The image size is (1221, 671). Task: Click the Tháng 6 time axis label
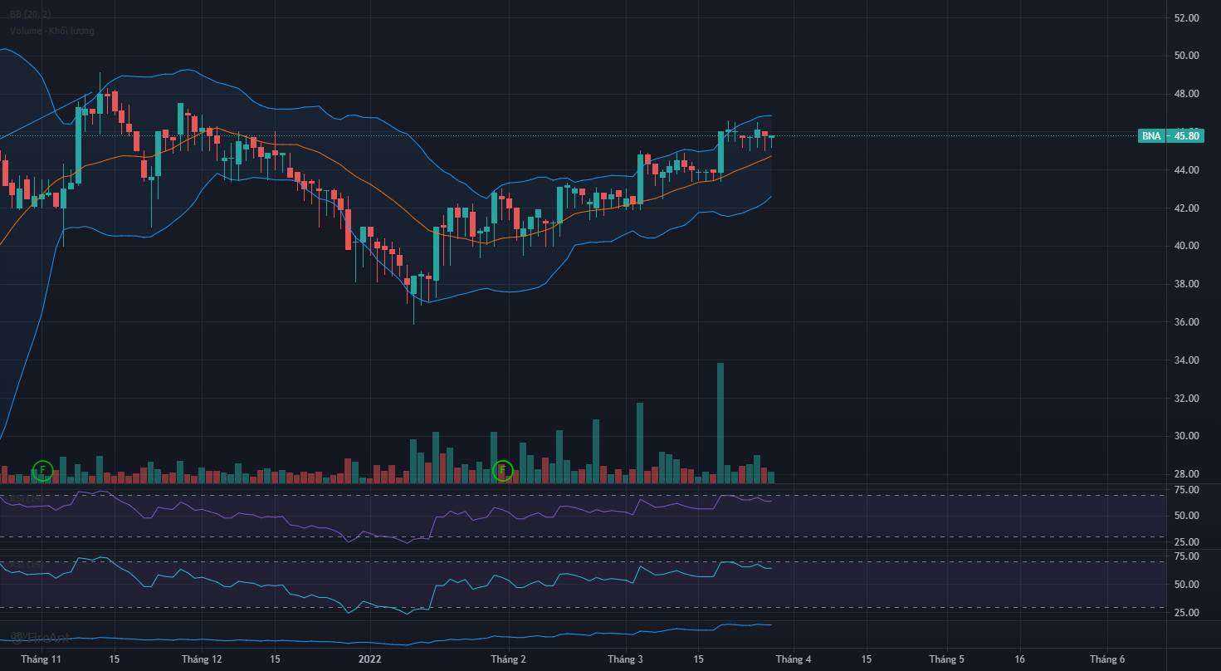pyautogui.click(x=1107, y=659)
